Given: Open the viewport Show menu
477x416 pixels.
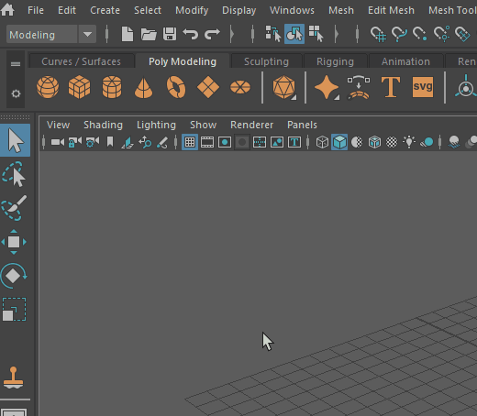Looking at the screenshot, I should [204, 125].
